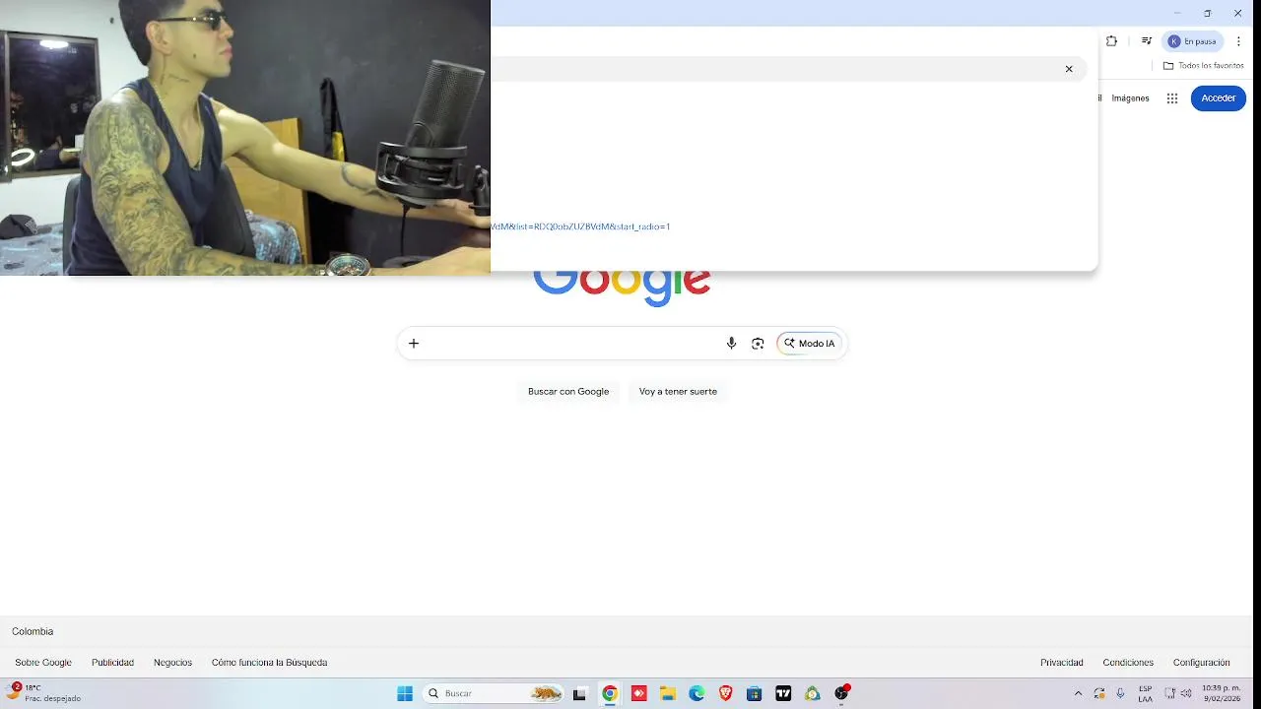Click the plus icon in Google search box

pos(414,344)
